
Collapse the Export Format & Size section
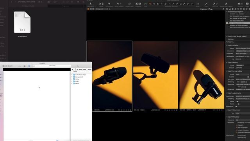[227, 71]
